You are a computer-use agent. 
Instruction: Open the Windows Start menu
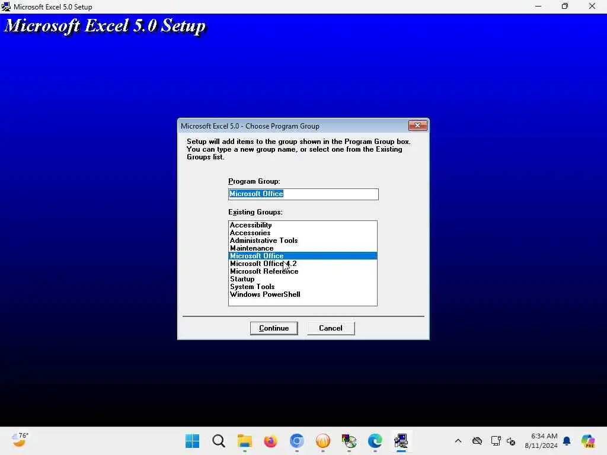click(193, 441)
